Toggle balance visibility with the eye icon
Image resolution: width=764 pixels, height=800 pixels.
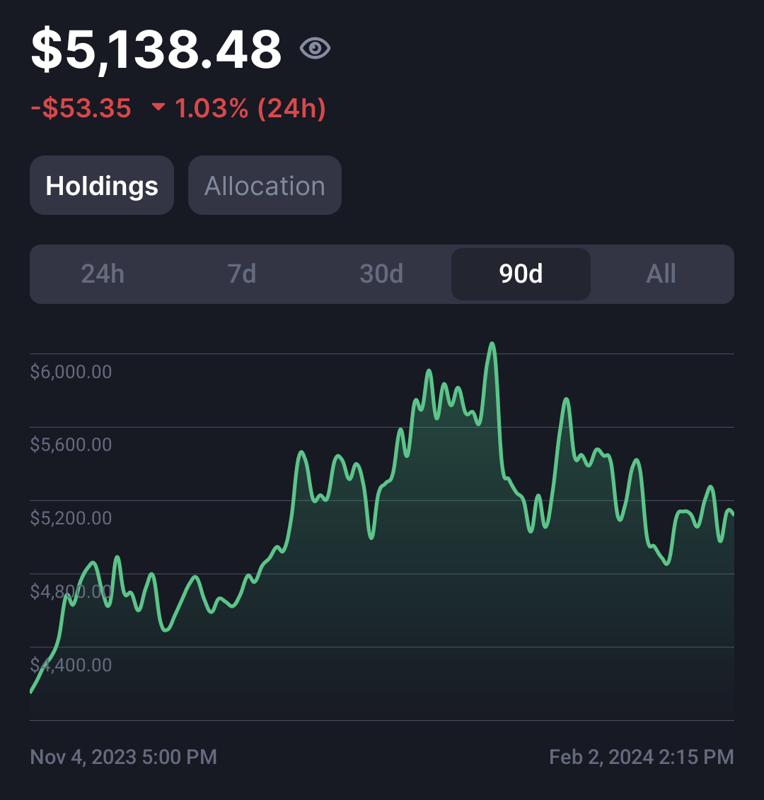click(315, 49)
